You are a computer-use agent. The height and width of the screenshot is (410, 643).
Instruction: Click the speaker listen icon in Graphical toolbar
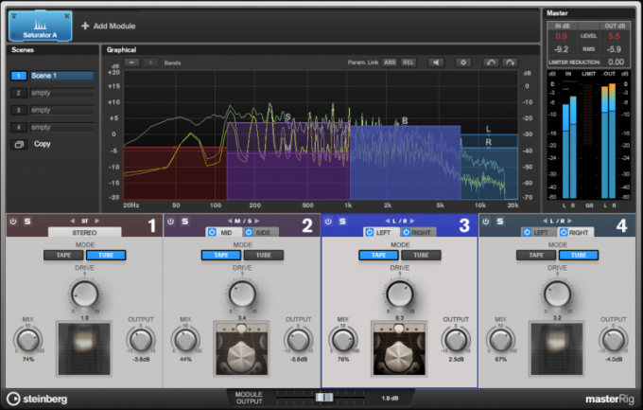pos(436,62)
